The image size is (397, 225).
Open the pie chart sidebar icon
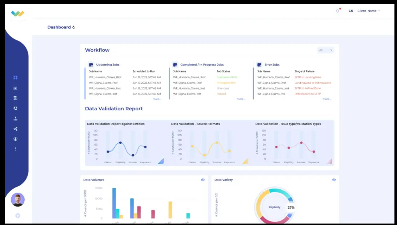pyautogui.click(x=15, y=108)
